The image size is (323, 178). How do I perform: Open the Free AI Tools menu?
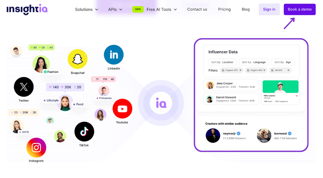point(159,9)
